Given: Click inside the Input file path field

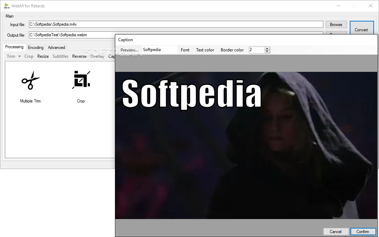Looking at the screenshot, I should tap(176, 24).
